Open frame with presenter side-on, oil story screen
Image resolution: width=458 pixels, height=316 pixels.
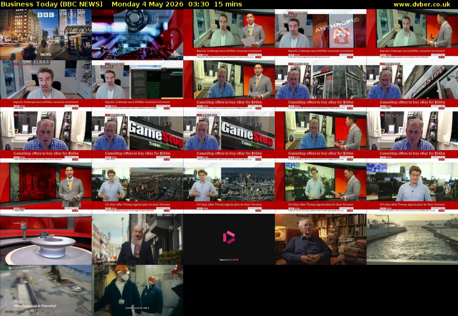pyautogui.click(x=321, y=188)
